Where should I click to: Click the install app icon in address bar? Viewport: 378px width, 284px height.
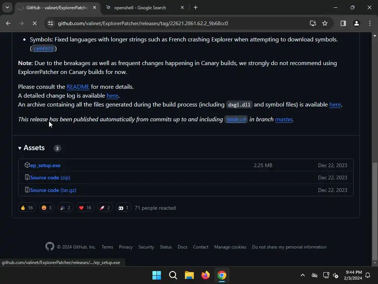pos(313,23)
